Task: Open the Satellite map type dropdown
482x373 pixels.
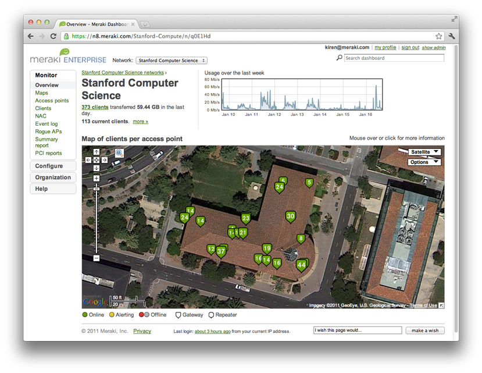Action: 424,152
